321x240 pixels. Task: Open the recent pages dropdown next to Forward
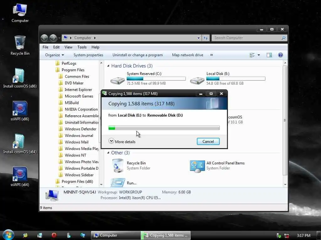coord(59,38)
